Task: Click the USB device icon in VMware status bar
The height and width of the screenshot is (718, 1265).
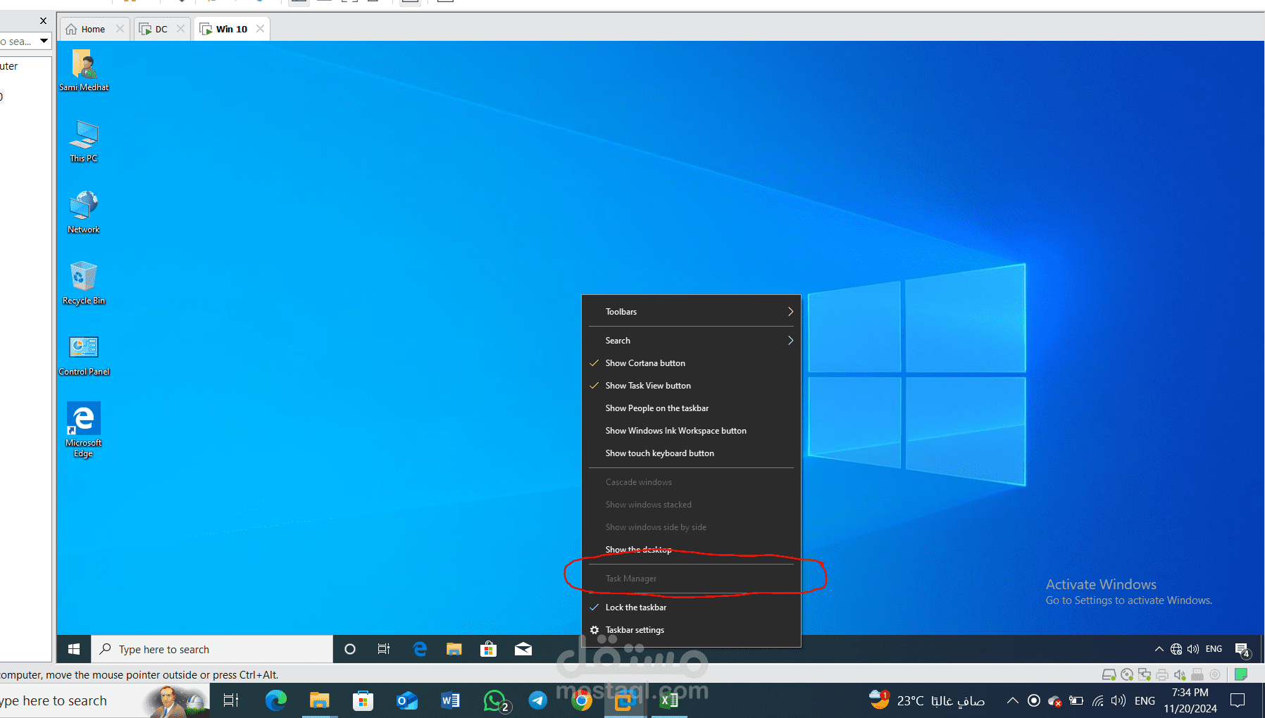Action: coord(1197,674)
